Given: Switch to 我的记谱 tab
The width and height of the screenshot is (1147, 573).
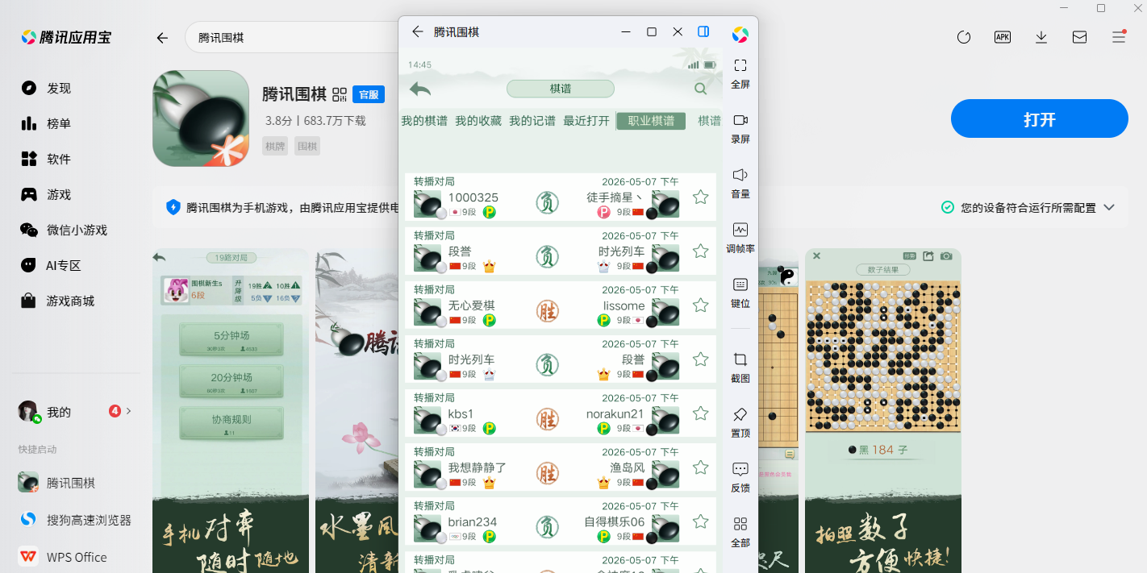Looking at the screenshot, I should 532,121.
